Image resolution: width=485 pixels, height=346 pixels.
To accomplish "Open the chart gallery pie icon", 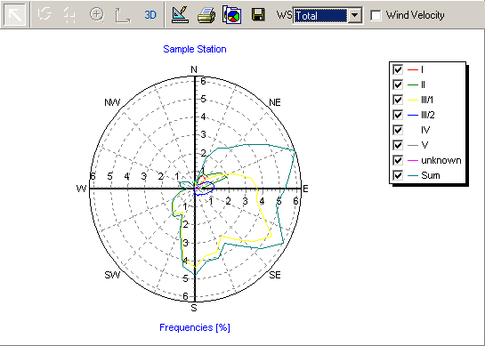I will [232, 14].
